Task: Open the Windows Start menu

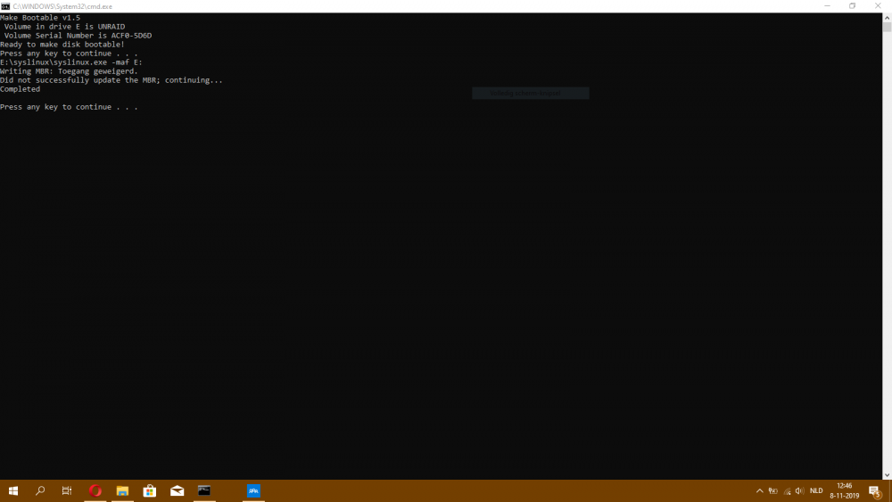Action: [13, 490]
